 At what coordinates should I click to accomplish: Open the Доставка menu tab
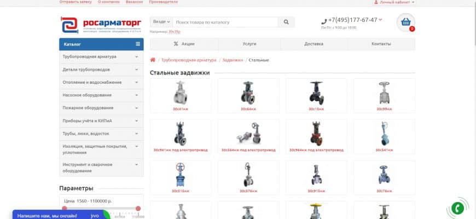[314, 44]
